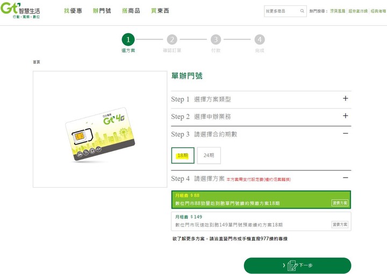The height and width of the screenshot is (274, 387).
Task: Collapse Step 4 請選擇方案 minus icon
Action: [x=346, y=177]
